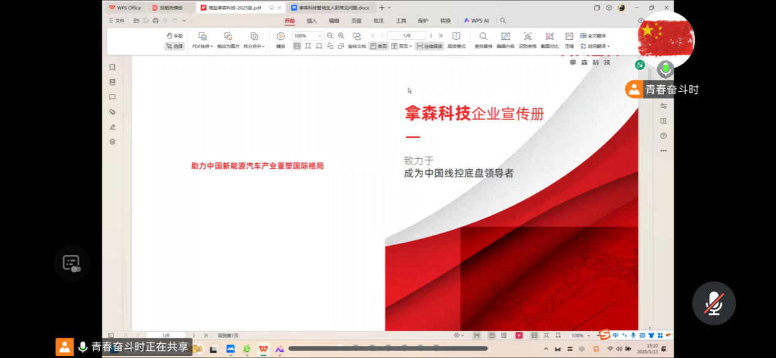This screenshot has width=776, height=358.
Task: Expand the 划词翻译 translation dropdown
Action: [595, 46]
